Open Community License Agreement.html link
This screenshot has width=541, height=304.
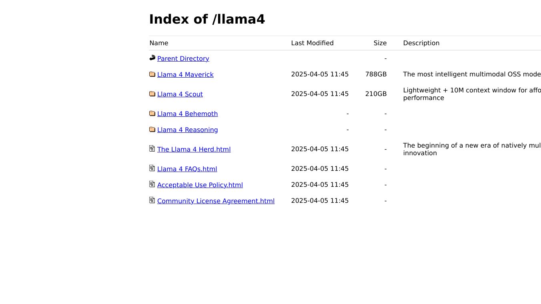216,201
